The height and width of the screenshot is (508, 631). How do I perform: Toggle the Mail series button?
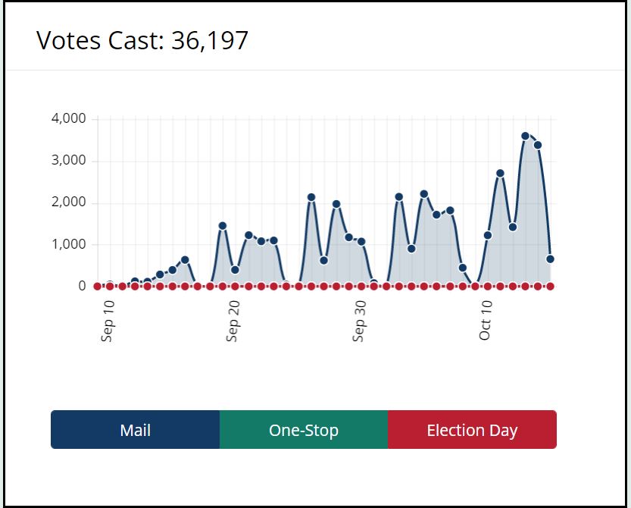click(x=135, y=430)
